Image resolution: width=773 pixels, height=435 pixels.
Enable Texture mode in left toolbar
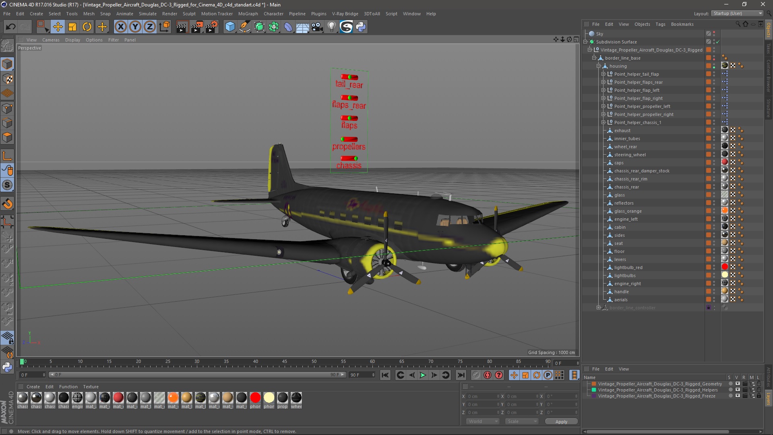[x=7, y=79]
